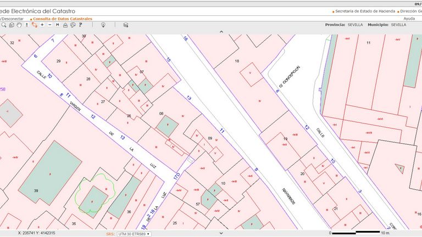
Task: Open the Ayuda help link
Action: click(409, 19)
